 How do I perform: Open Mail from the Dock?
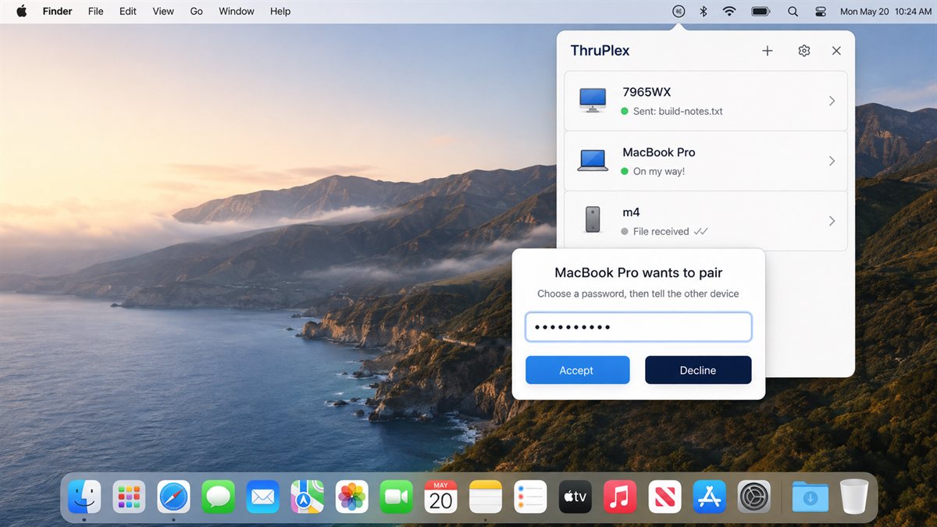pos(262,497)
